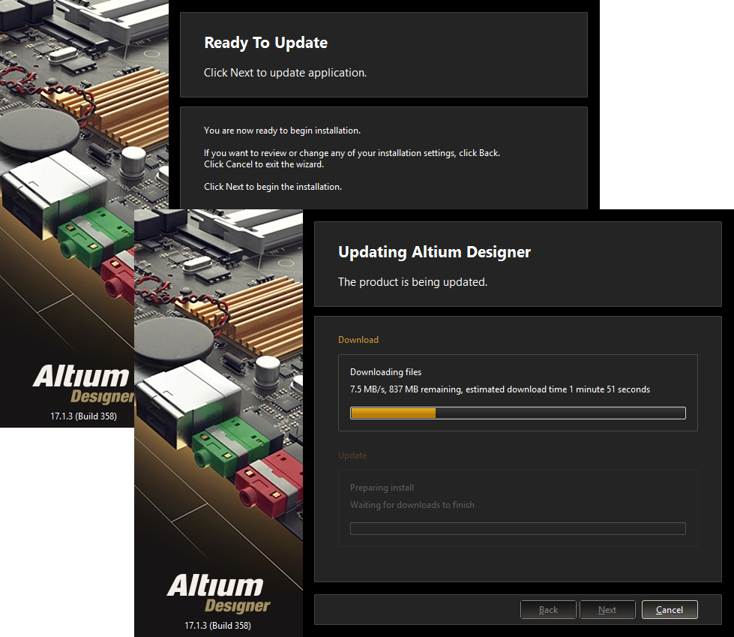Image resolution: width=734 pixels, height=637 pixels.
Task: Click the orange download progress bar
Action: pyautogui.click(x=517, y=413)
